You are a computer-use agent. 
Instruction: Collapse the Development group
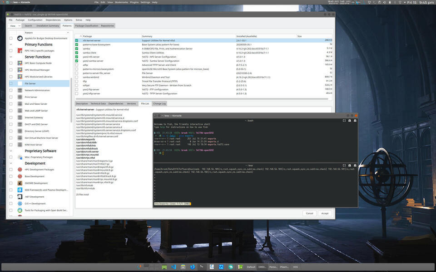[11, 163]
